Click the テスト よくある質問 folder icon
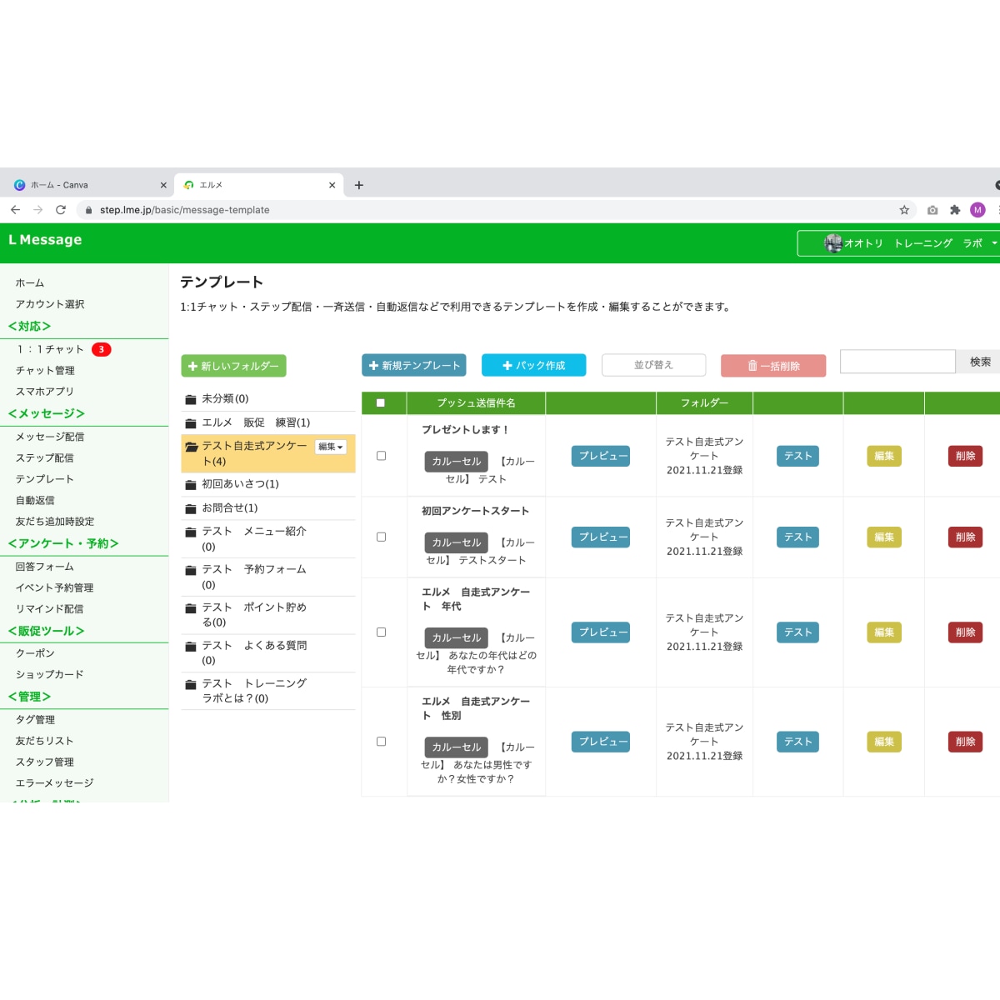Viewport: 1000px width, 1000px height. (191, 647)
